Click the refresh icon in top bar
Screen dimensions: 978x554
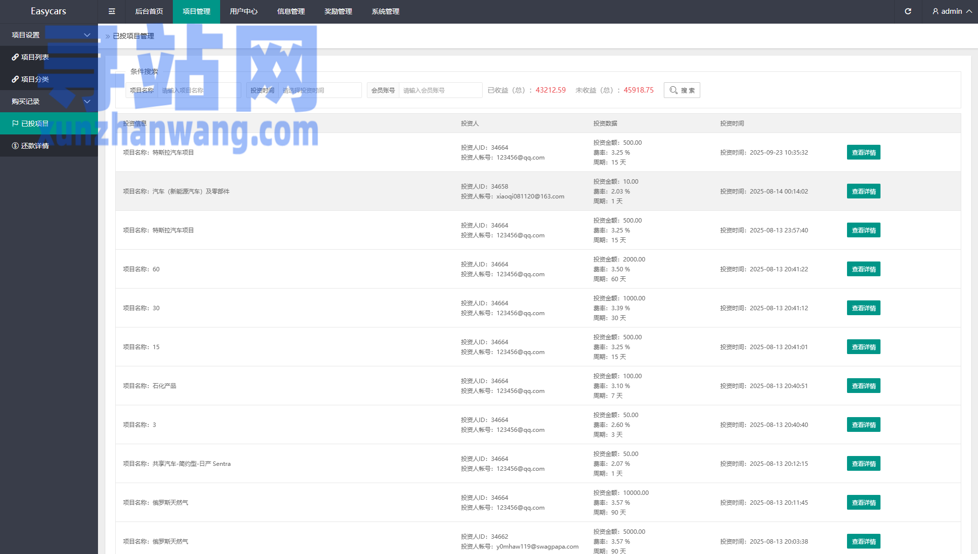pos(908,11)
